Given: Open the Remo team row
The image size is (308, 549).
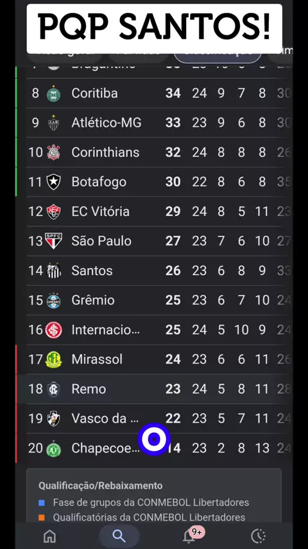Looking at the screenshot, I should click(154, 389).
